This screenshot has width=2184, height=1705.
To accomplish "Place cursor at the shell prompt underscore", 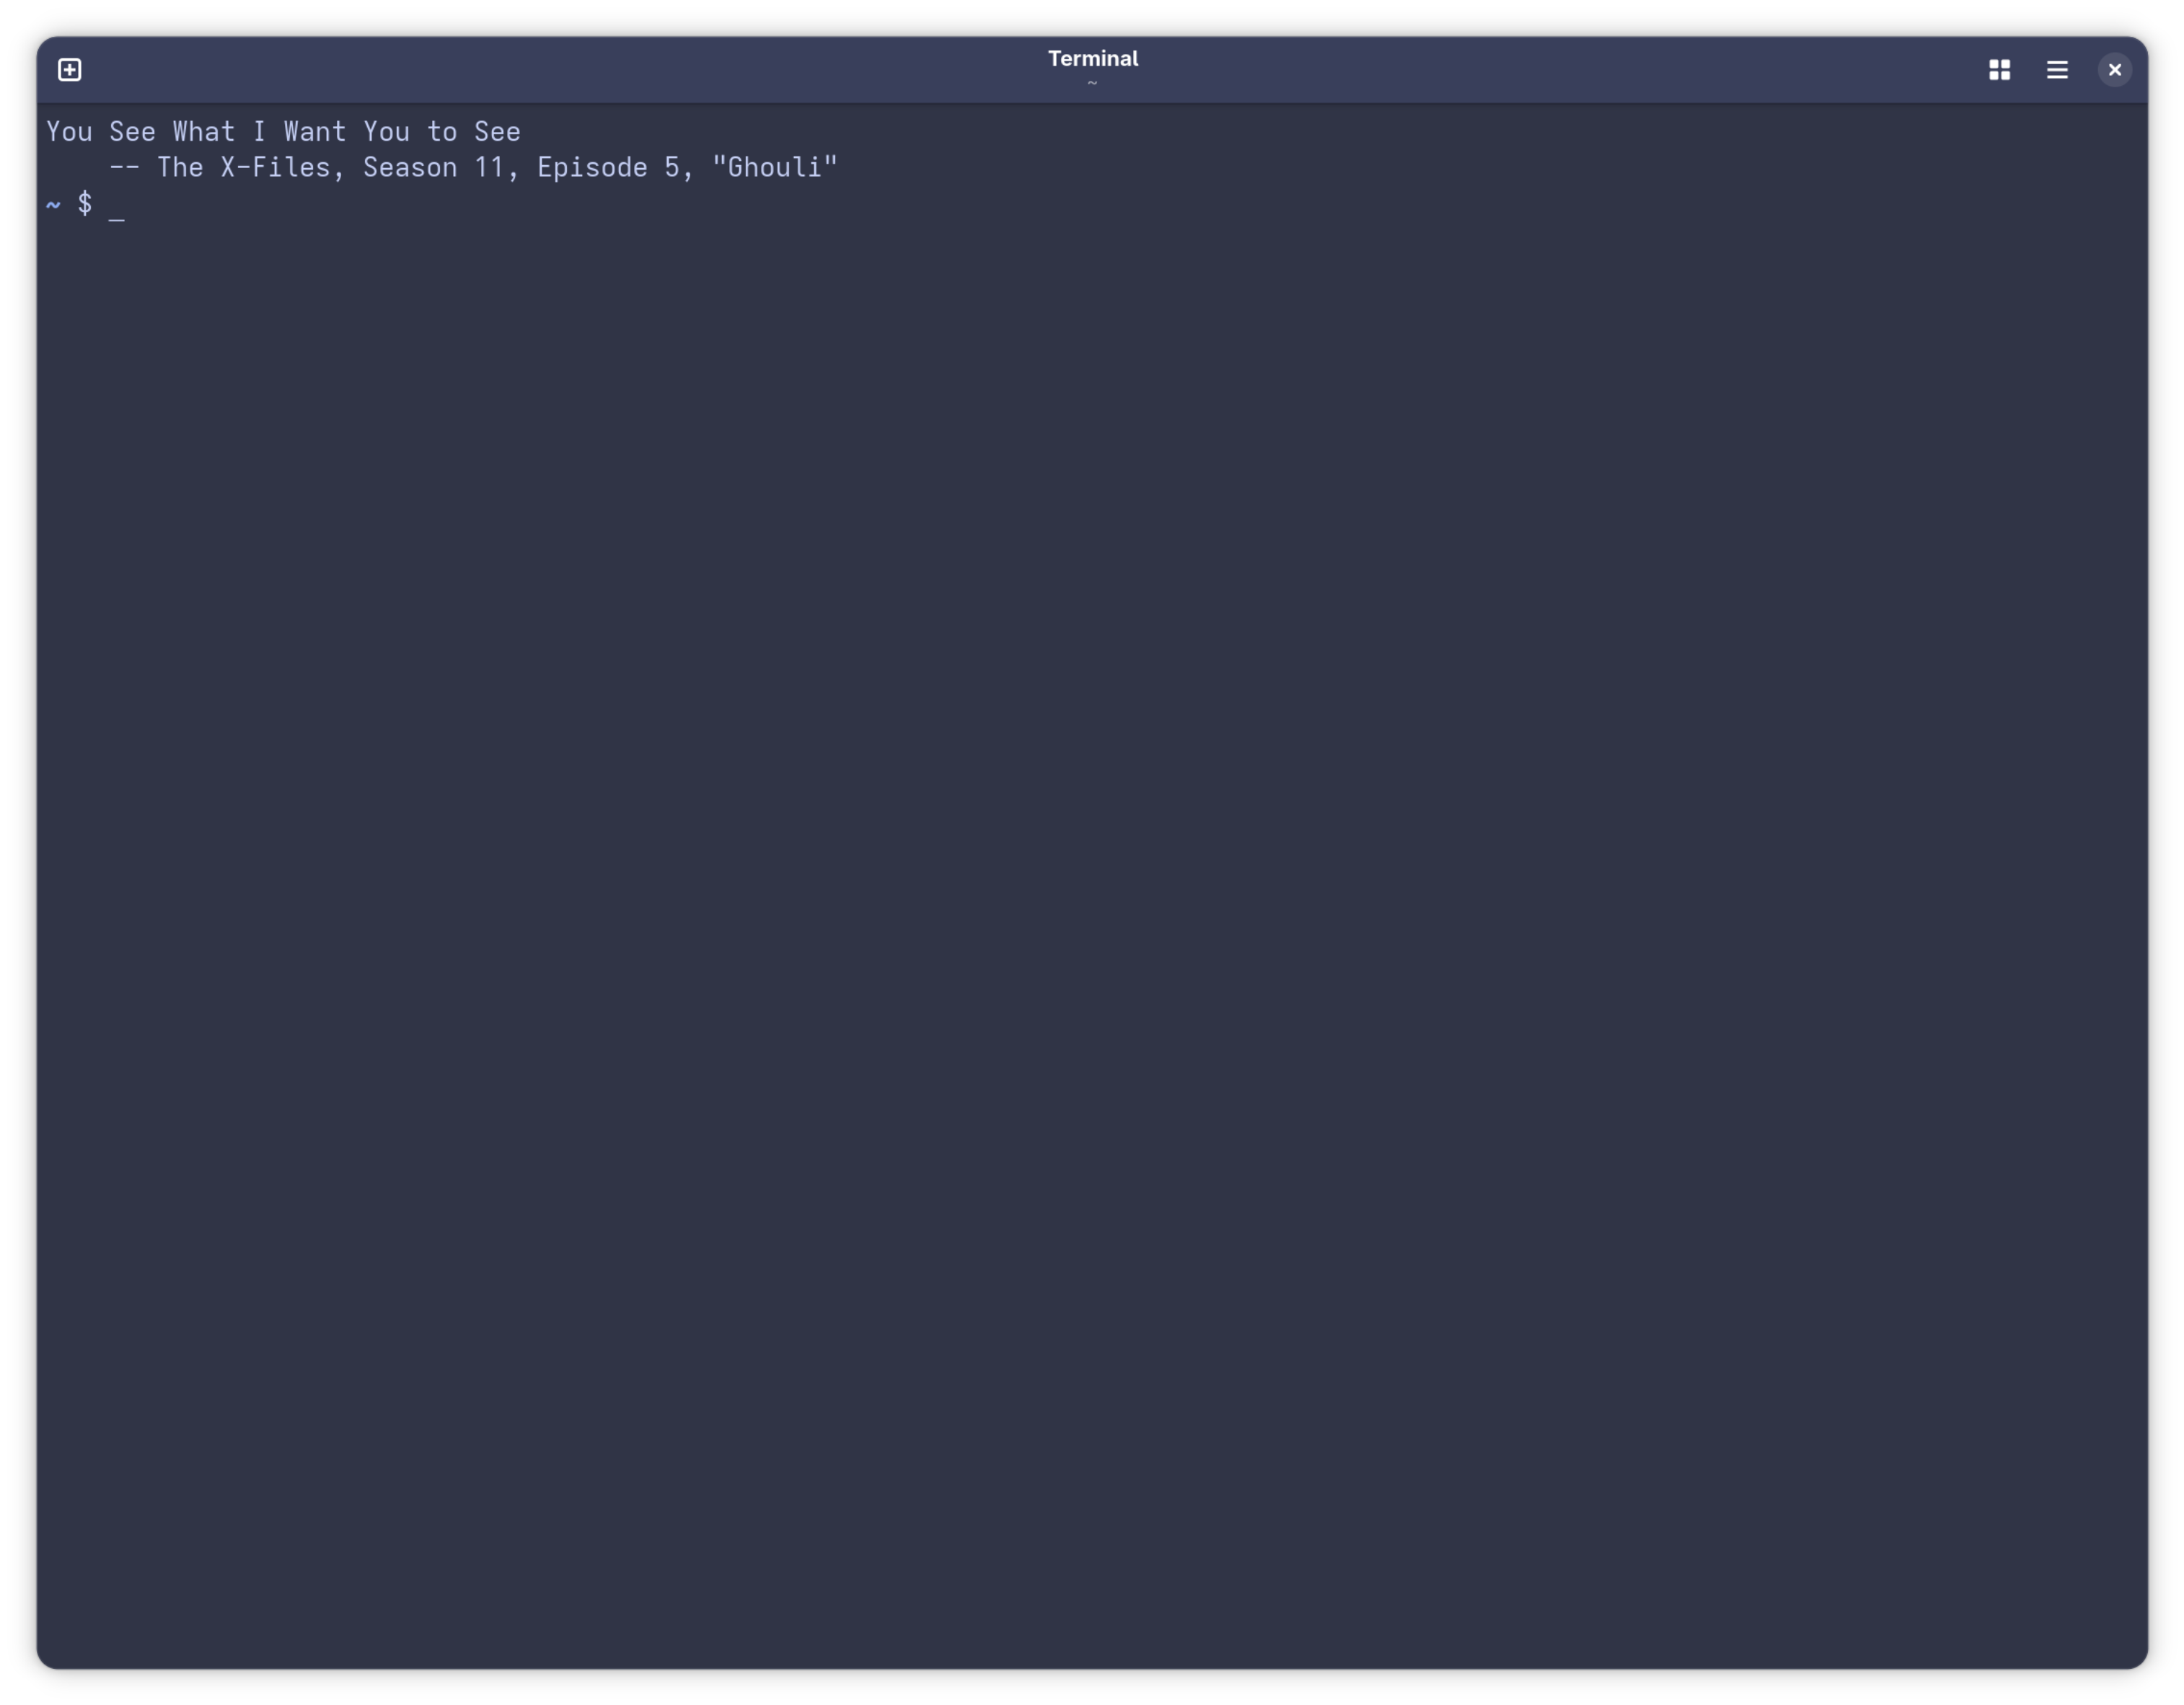I will point(117,206).
